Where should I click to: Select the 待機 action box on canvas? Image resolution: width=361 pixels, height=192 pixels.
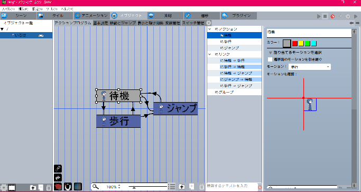point(118,96)
